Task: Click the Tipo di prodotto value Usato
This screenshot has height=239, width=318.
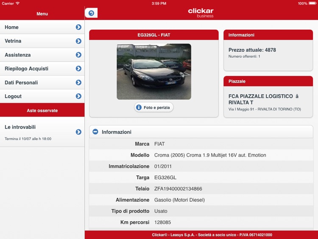Action: [x=161, y=211]
